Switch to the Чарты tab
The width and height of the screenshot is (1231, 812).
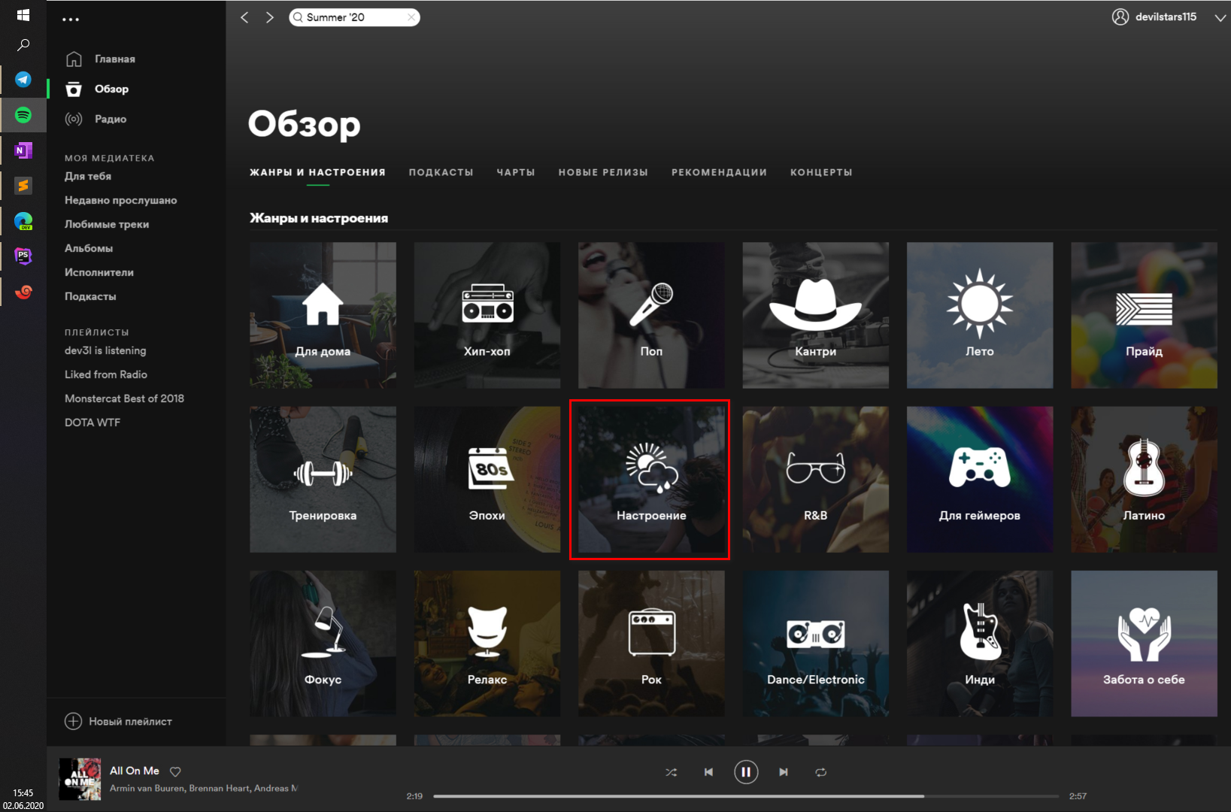[516, 172]
